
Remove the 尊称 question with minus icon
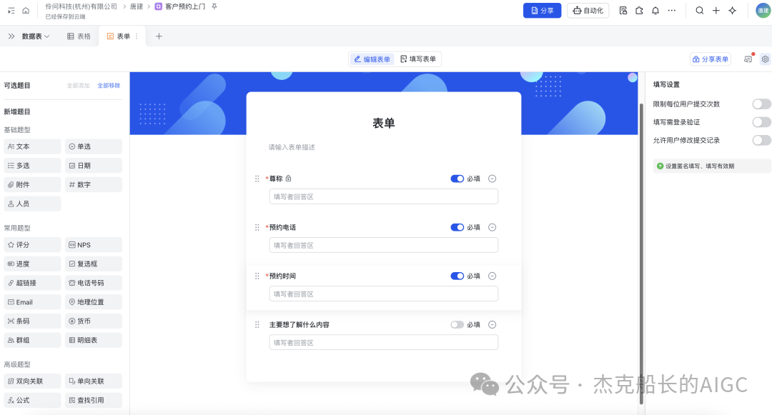[492, 179]
